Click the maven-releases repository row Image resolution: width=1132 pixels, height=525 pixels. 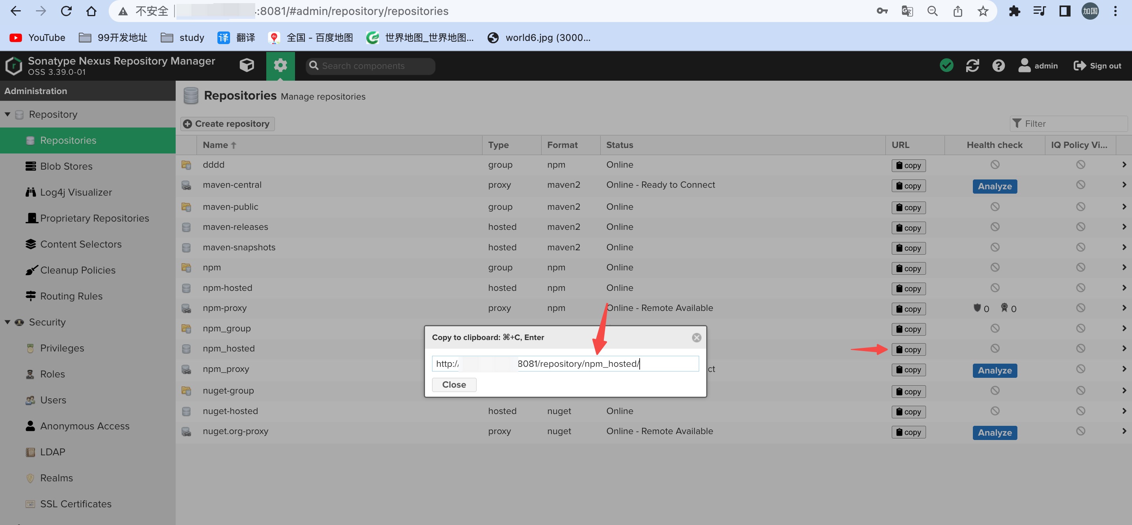pos(653,227)
